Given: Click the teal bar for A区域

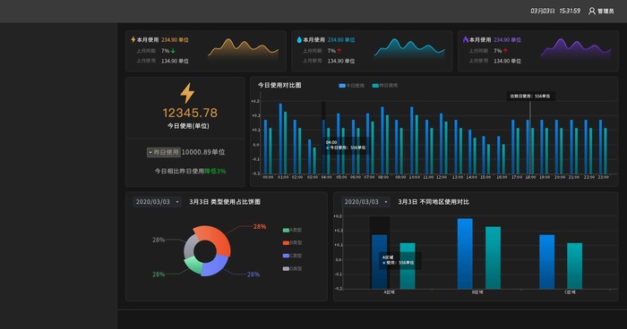Looking at the screenshot, I should tap(408, 266).
